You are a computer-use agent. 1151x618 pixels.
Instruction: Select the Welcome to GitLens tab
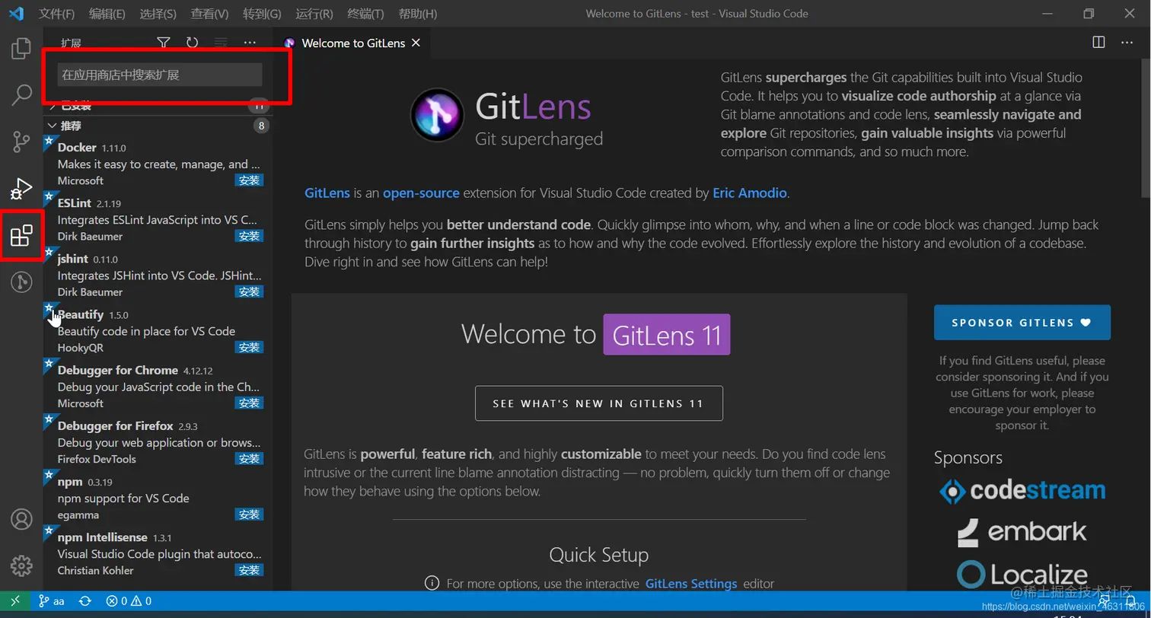click(353, 43)
